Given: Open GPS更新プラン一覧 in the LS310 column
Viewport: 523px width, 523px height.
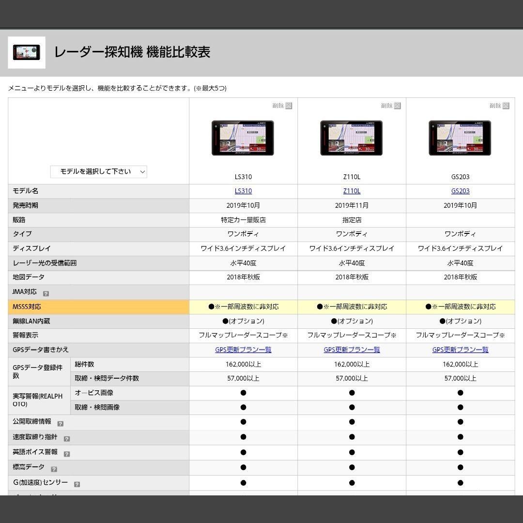Looking at the screenshot, I should click(x=243, y=350).
